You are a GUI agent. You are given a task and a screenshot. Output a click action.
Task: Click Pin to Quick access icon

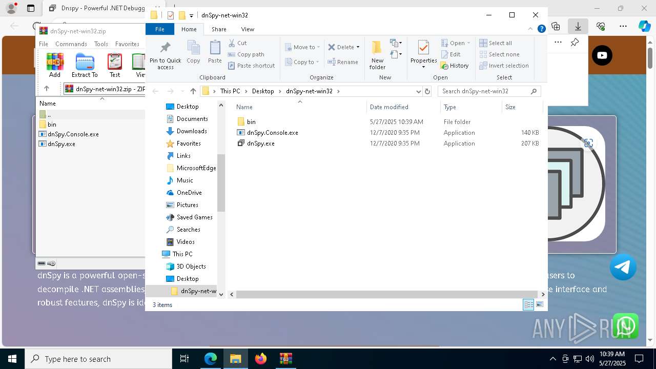pyautogui.click(x=165, y=55)
